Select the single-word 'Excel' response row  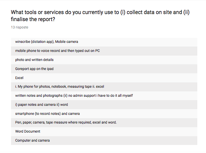pyautogui.click(x=104, y=78)
